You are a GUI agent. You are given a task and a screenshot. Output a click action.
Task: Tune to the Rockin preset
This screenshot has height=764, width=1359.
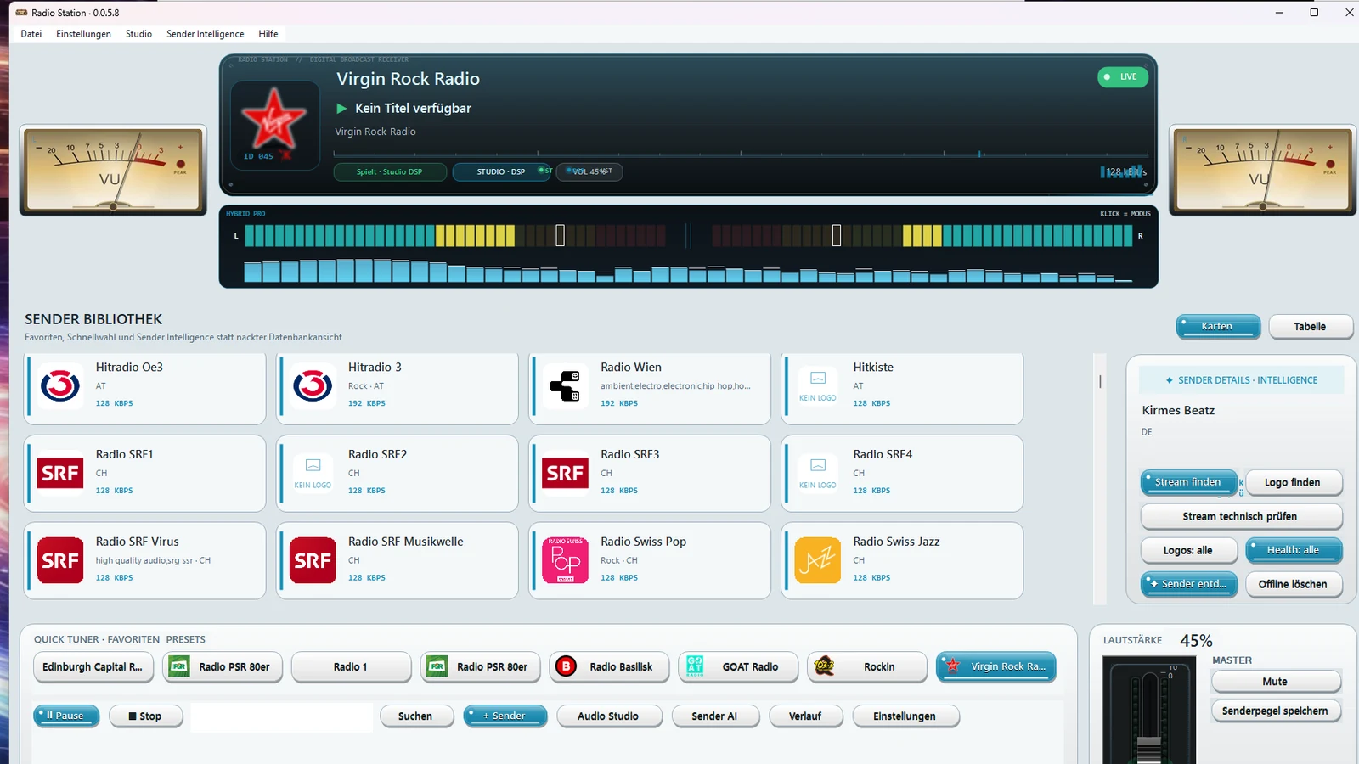pos(867,667)
